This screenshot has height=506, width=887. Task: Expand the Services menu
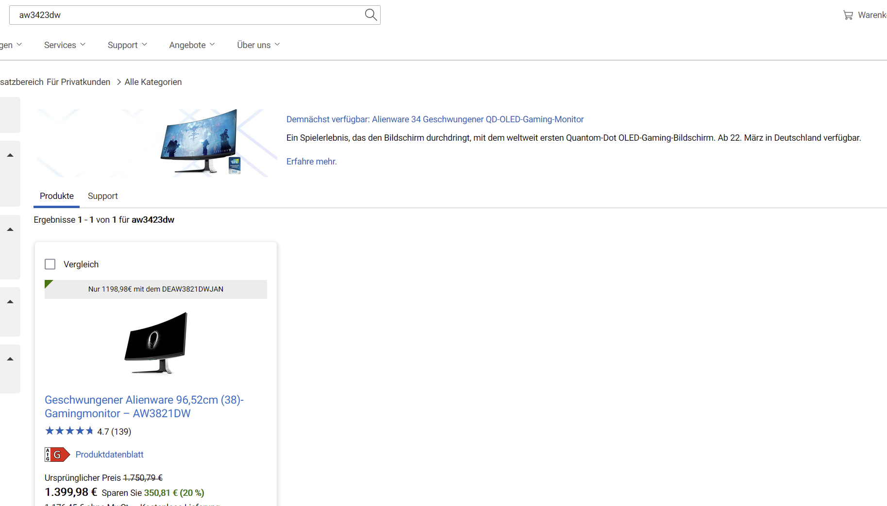pos(65,45)
